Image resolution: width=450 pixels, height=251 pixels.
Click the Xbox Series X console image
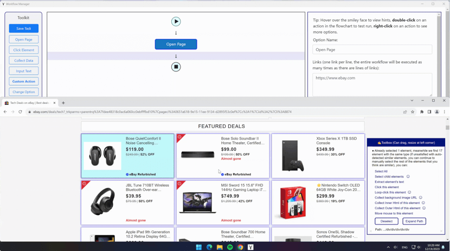click(293, 156)
